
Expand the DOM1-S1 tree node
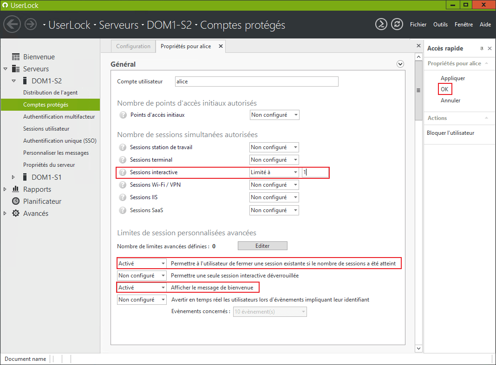[13, 177]
